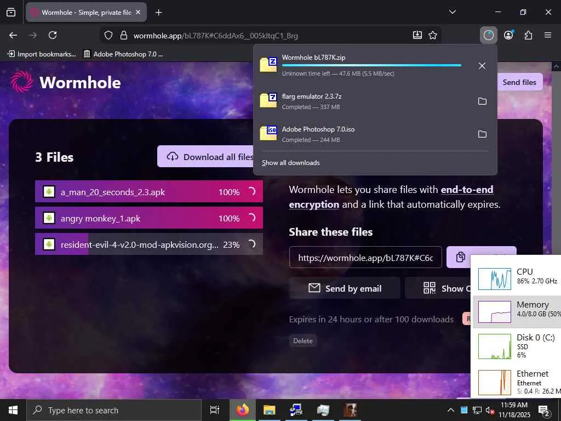Viewport: 561px width, 421px height.
Task: Click the page scrollbar up arrow
Action: (x=556, y=66)
